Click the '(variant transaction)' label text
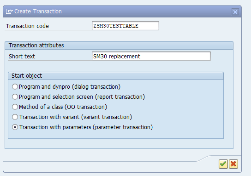Screen dimensions: 251x176 (x=107, y=117)
